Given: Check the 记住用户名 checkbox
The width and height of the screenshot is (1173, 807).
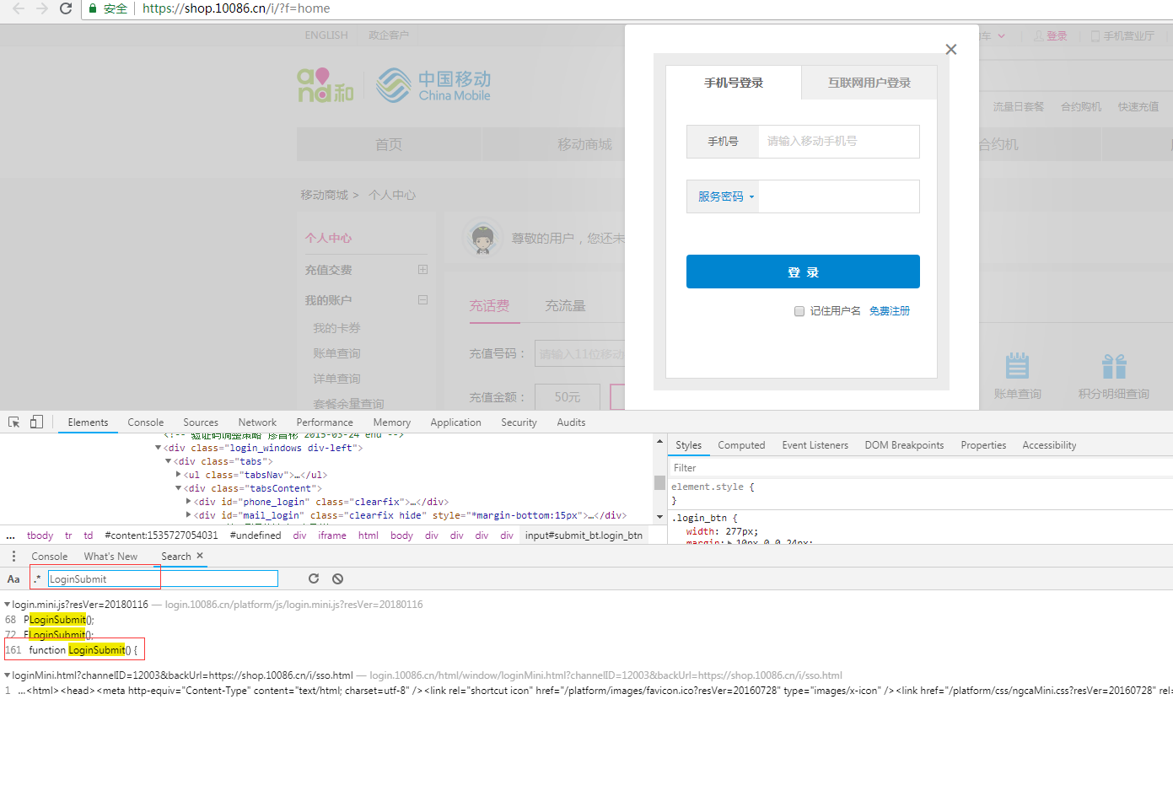Looking at the screenshot, I should click(799, 311).
